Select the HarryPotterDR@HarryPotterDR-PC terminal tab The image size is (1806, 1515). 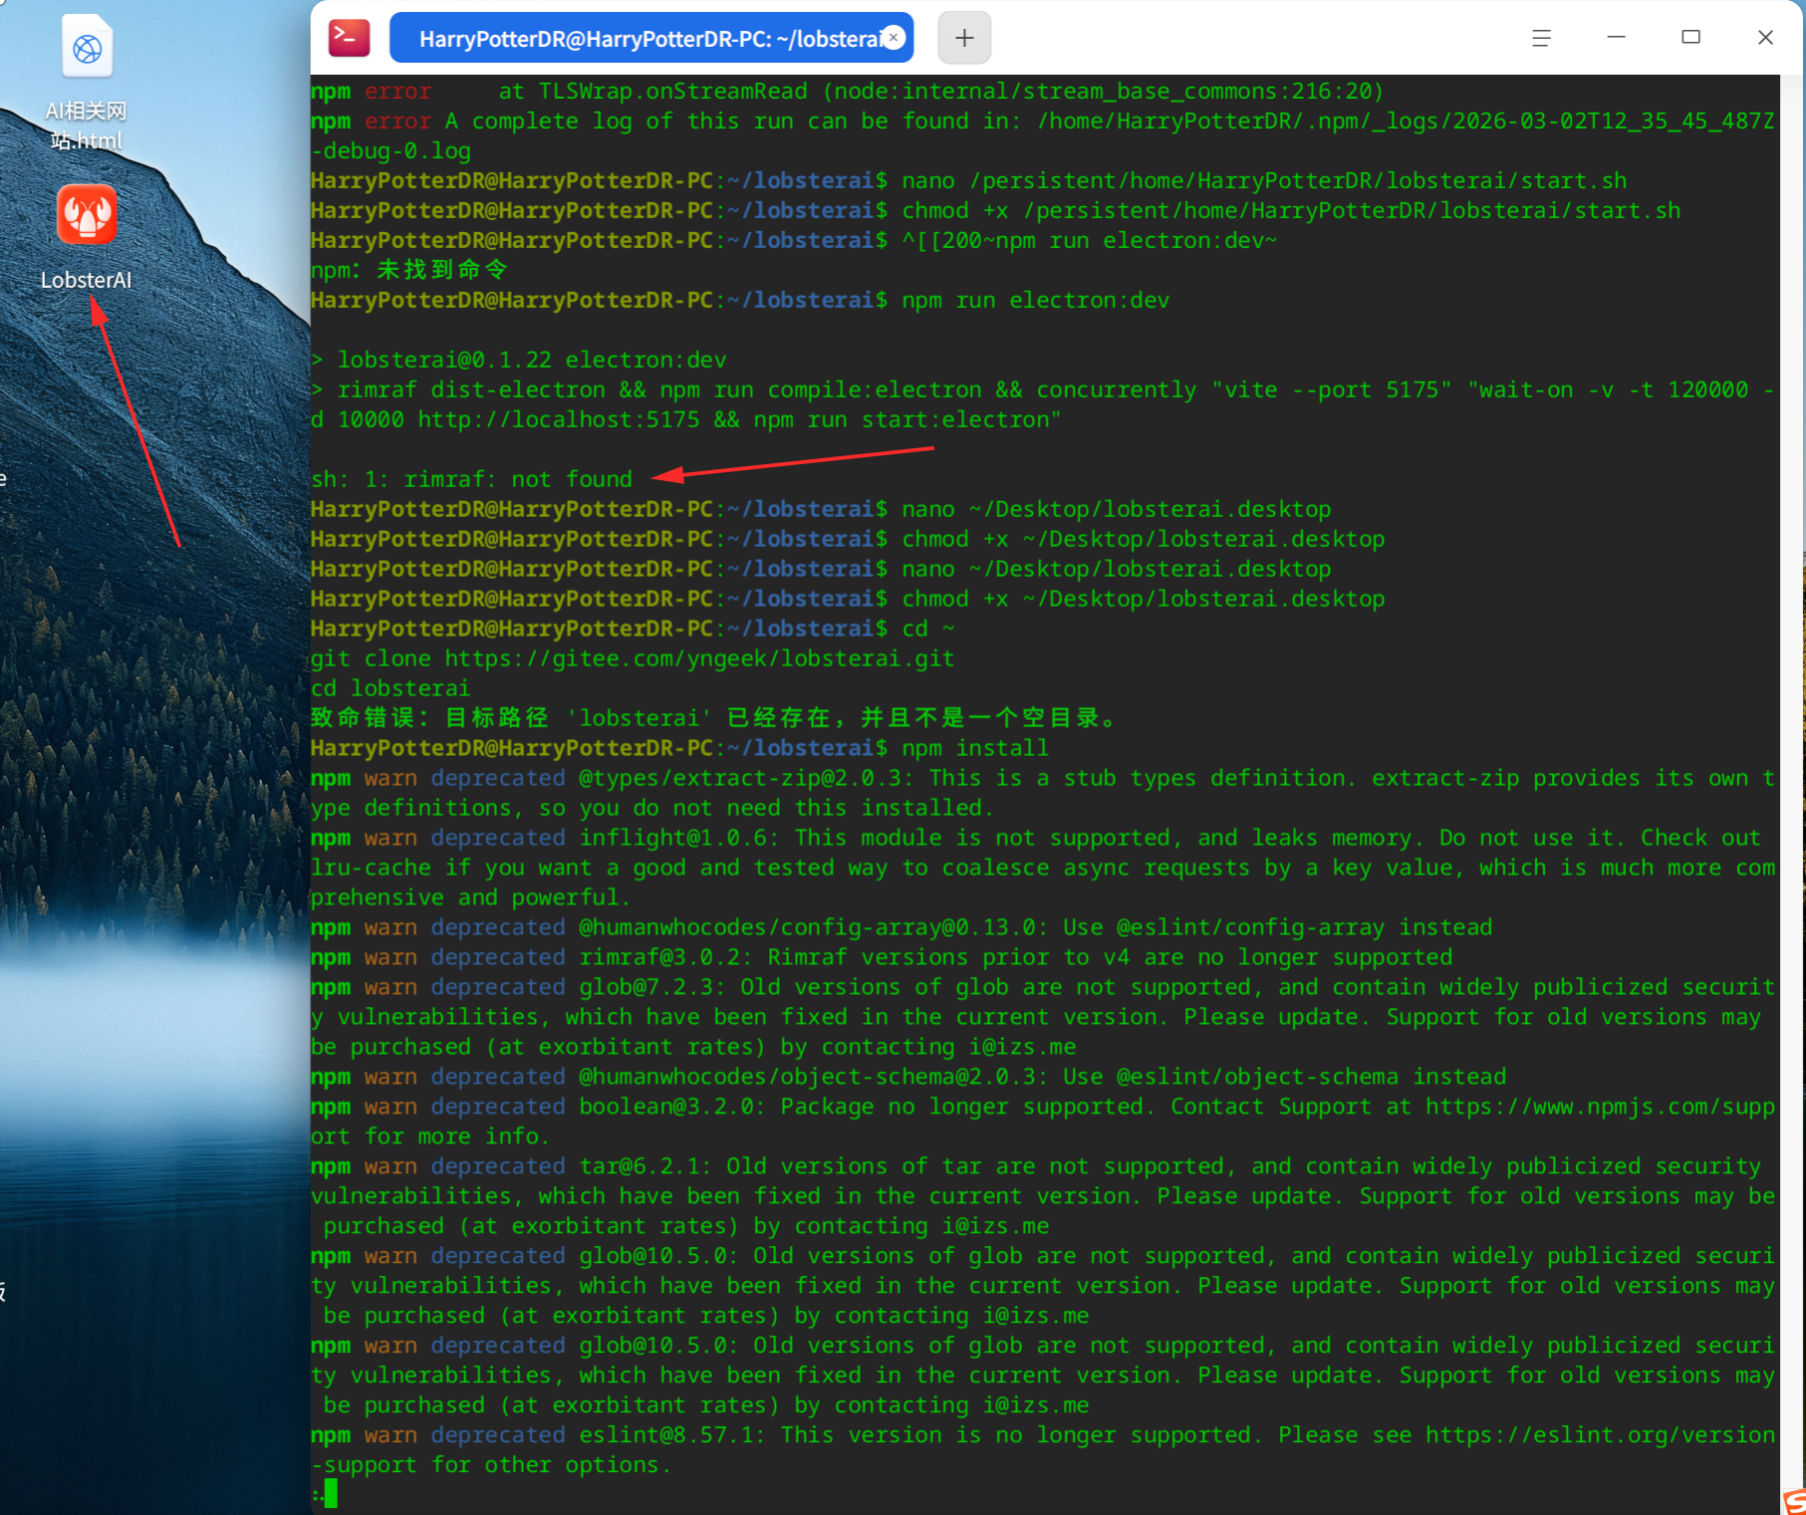[x=651, y=38]
